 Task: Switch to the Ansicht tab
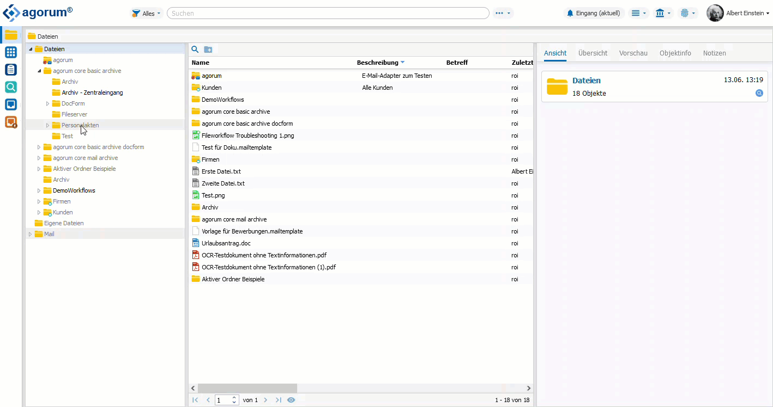555,53
